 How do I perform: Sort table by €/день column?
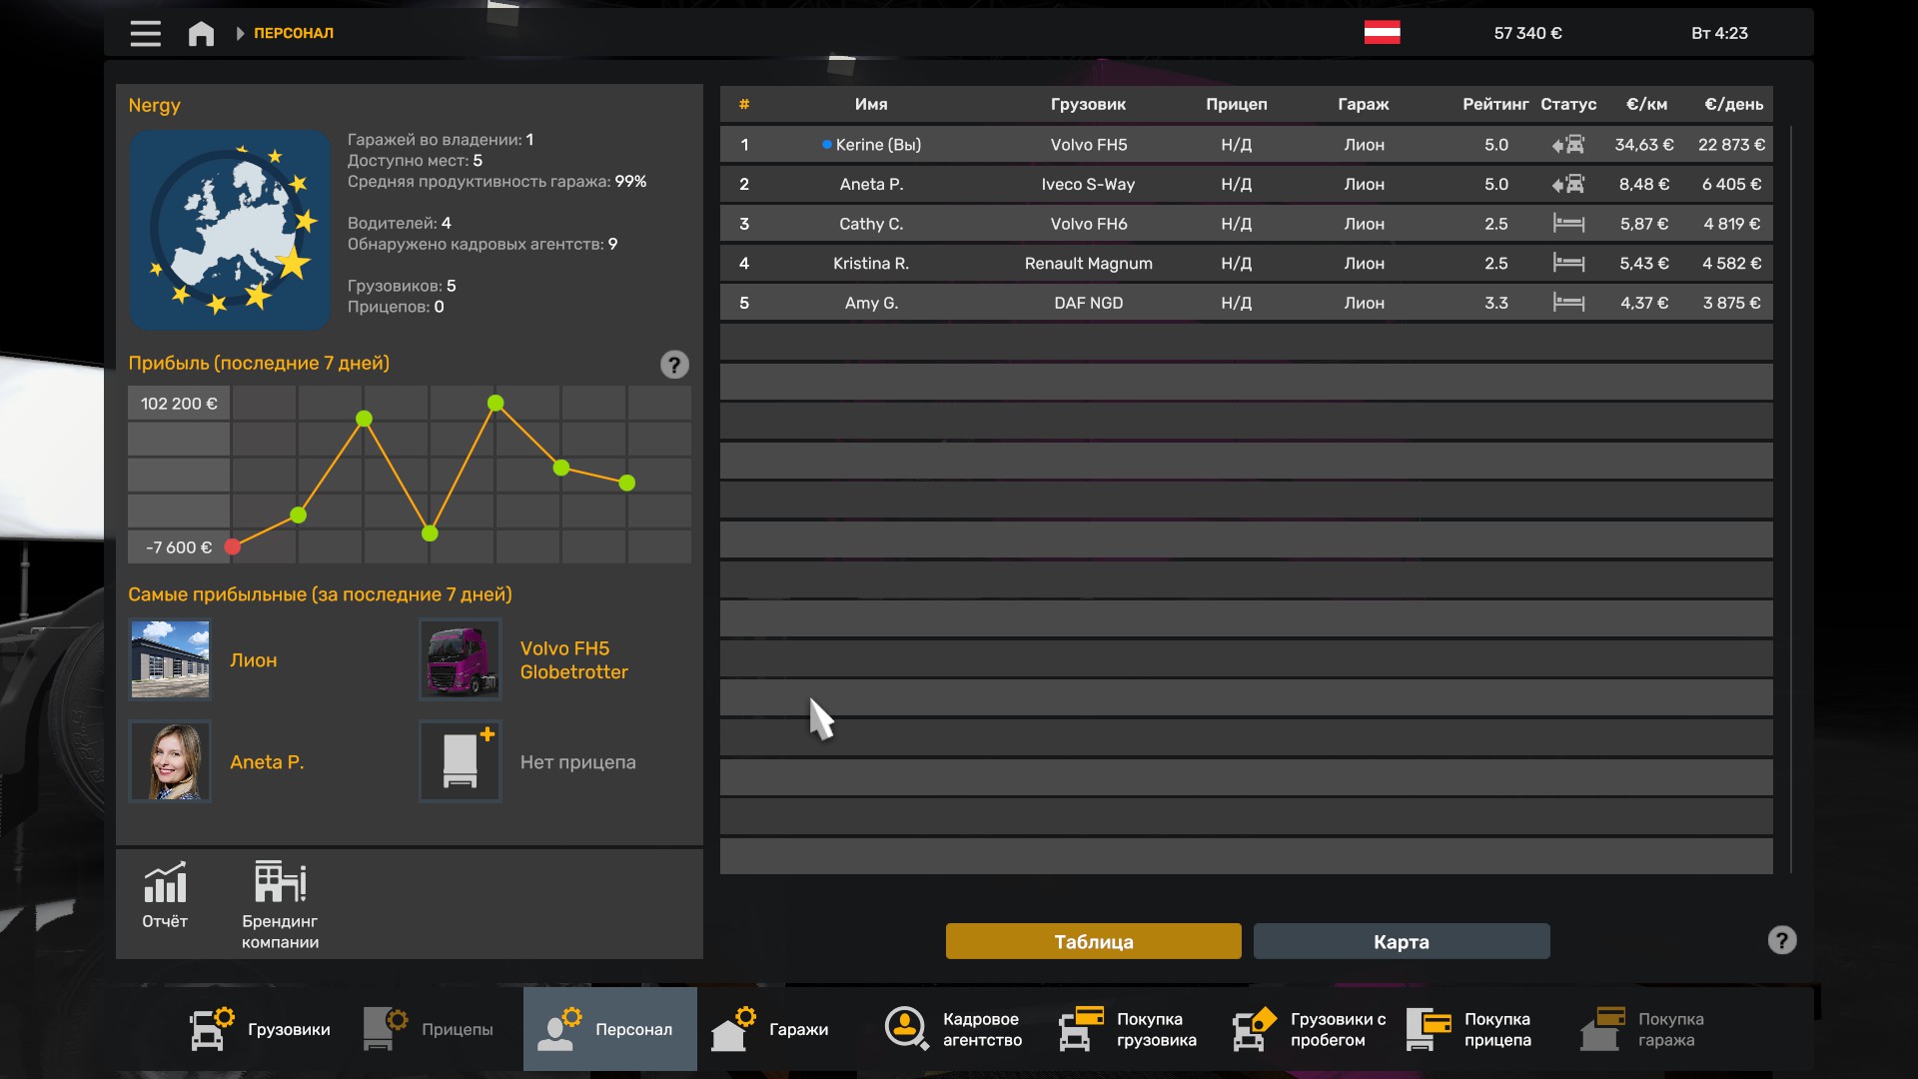coord(1733,104)
